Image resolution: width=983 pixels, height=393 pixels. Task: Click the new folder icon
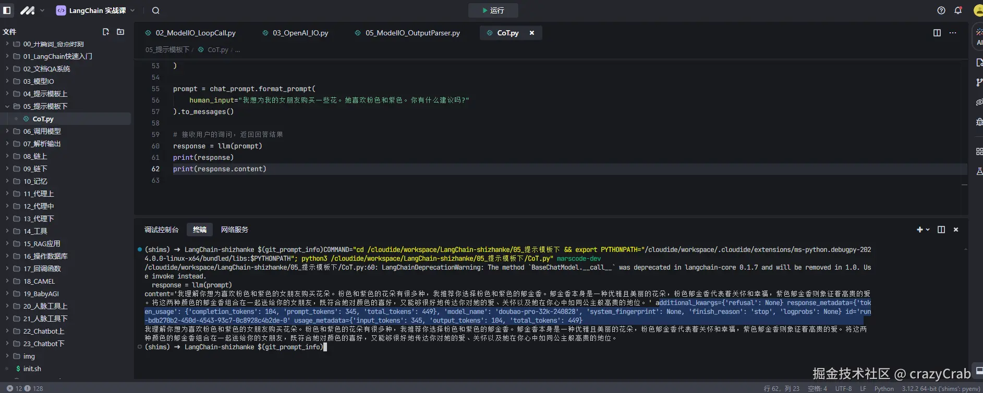coord(120,32)
